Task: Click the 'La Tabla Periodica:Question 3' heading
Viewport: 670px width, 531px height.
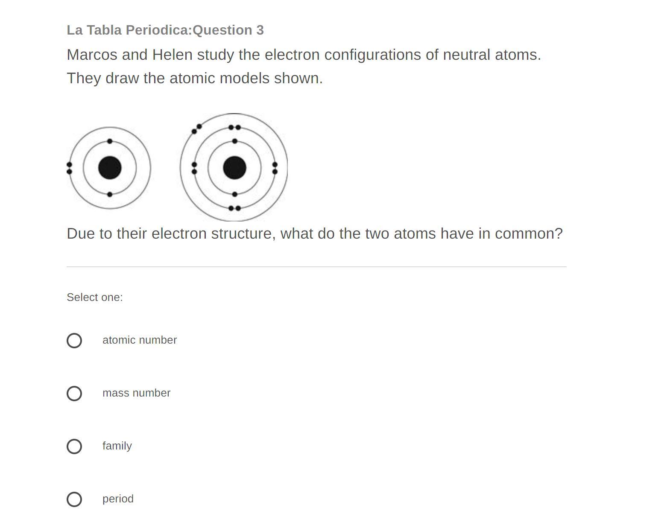Action: (165, 30)
